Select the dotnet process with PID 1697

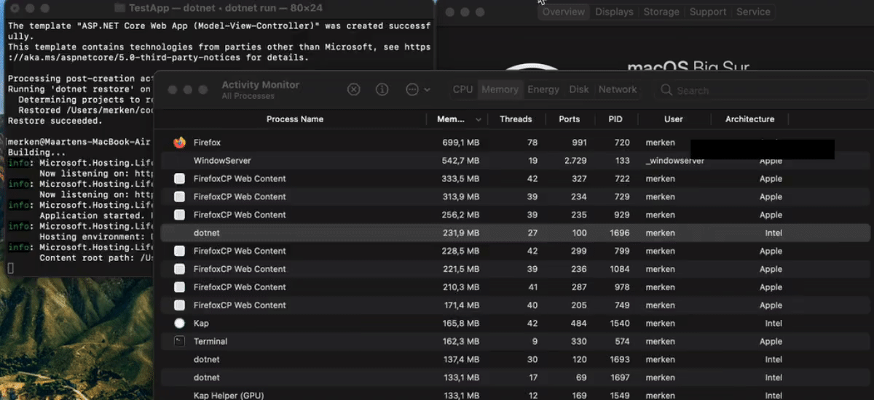coord(516,377)
